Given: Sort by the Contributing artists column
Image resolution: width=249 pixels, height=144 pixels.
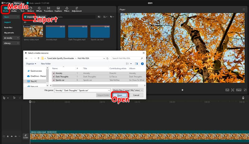Looking at the screenshot, I should click(x=119, y=68).
